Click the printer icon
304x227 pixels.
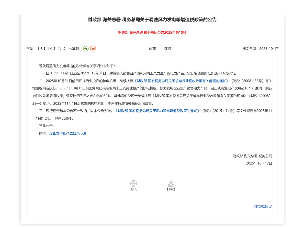point(133,183)
